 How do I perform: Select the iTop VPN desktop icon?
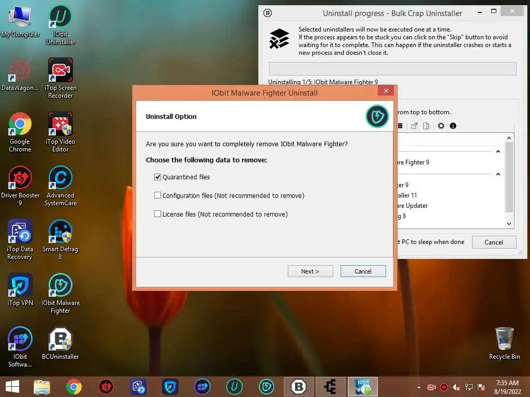point(20,289)
